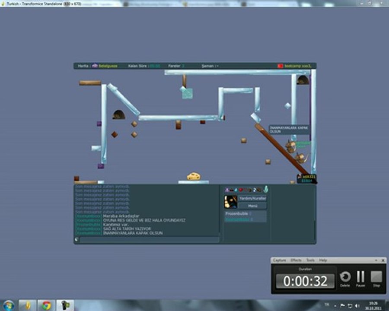
Task: Select the purple figure emote icon
Action: (227, 190)
